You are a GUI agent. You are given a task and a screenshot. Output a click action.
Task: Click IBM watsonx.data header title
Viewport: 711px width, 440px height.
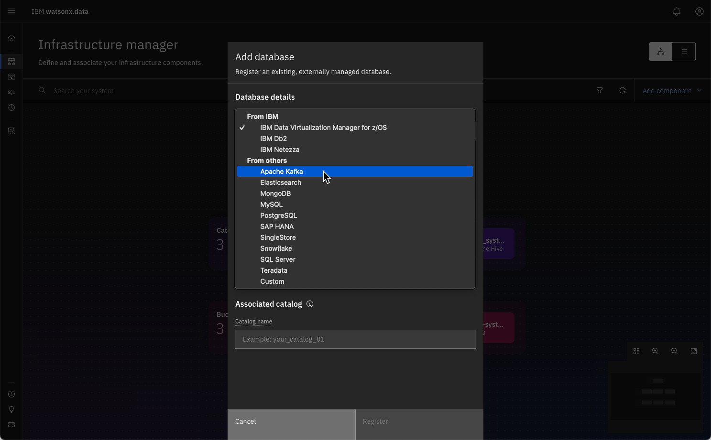pyautogui.click(x=60, y=11)
